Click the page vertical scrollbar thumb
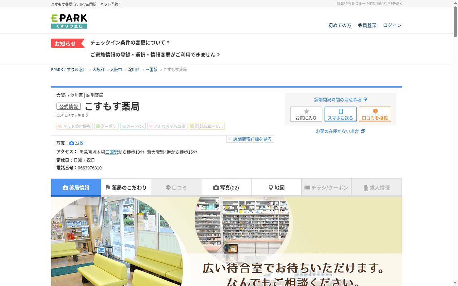The width and height of the screenshot is (458, 286). 455,21
